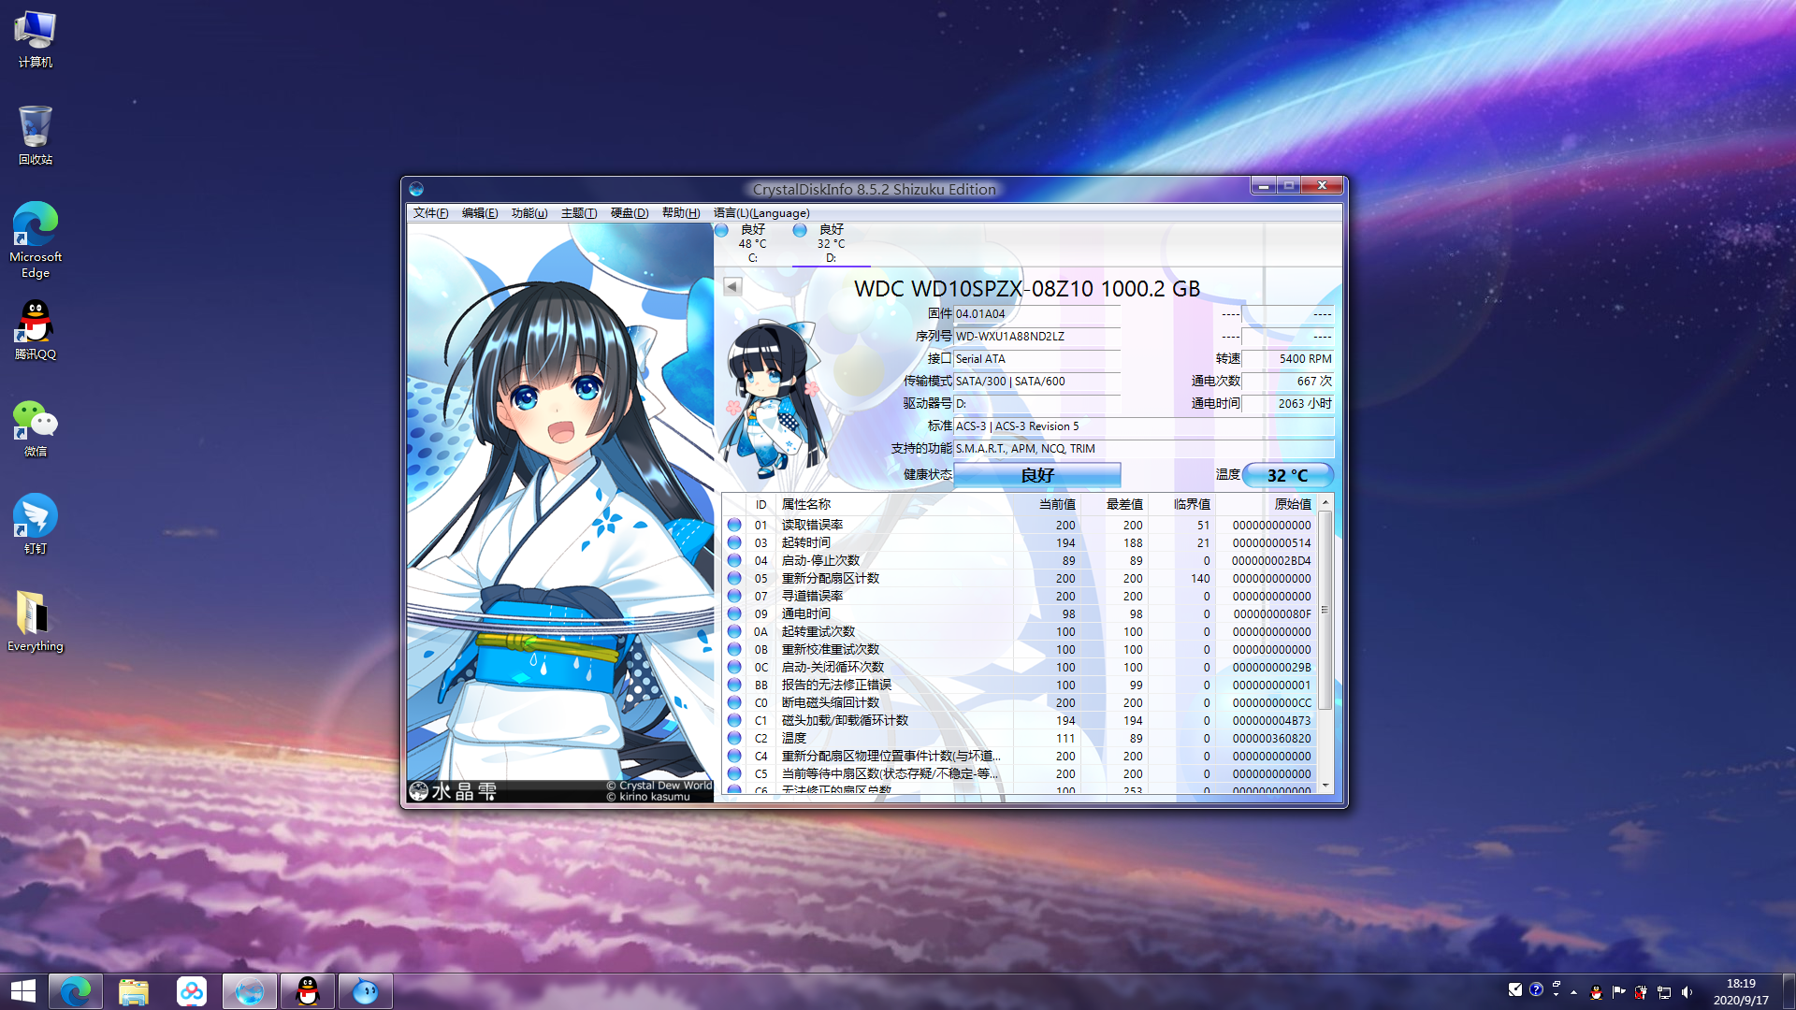Image resolution: width=1796 pixels, height=1010 pixels.
Task: Open the 文件(F) menu
Action: [430, 213]
